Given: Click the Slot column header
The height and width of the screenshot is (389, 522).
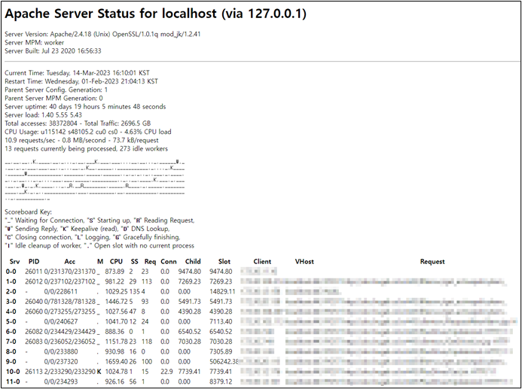Looking at the screenshot, I should (224, 262).
